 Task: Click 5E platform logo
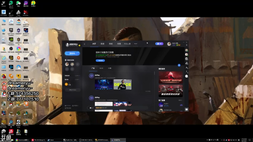pos(72,44)
